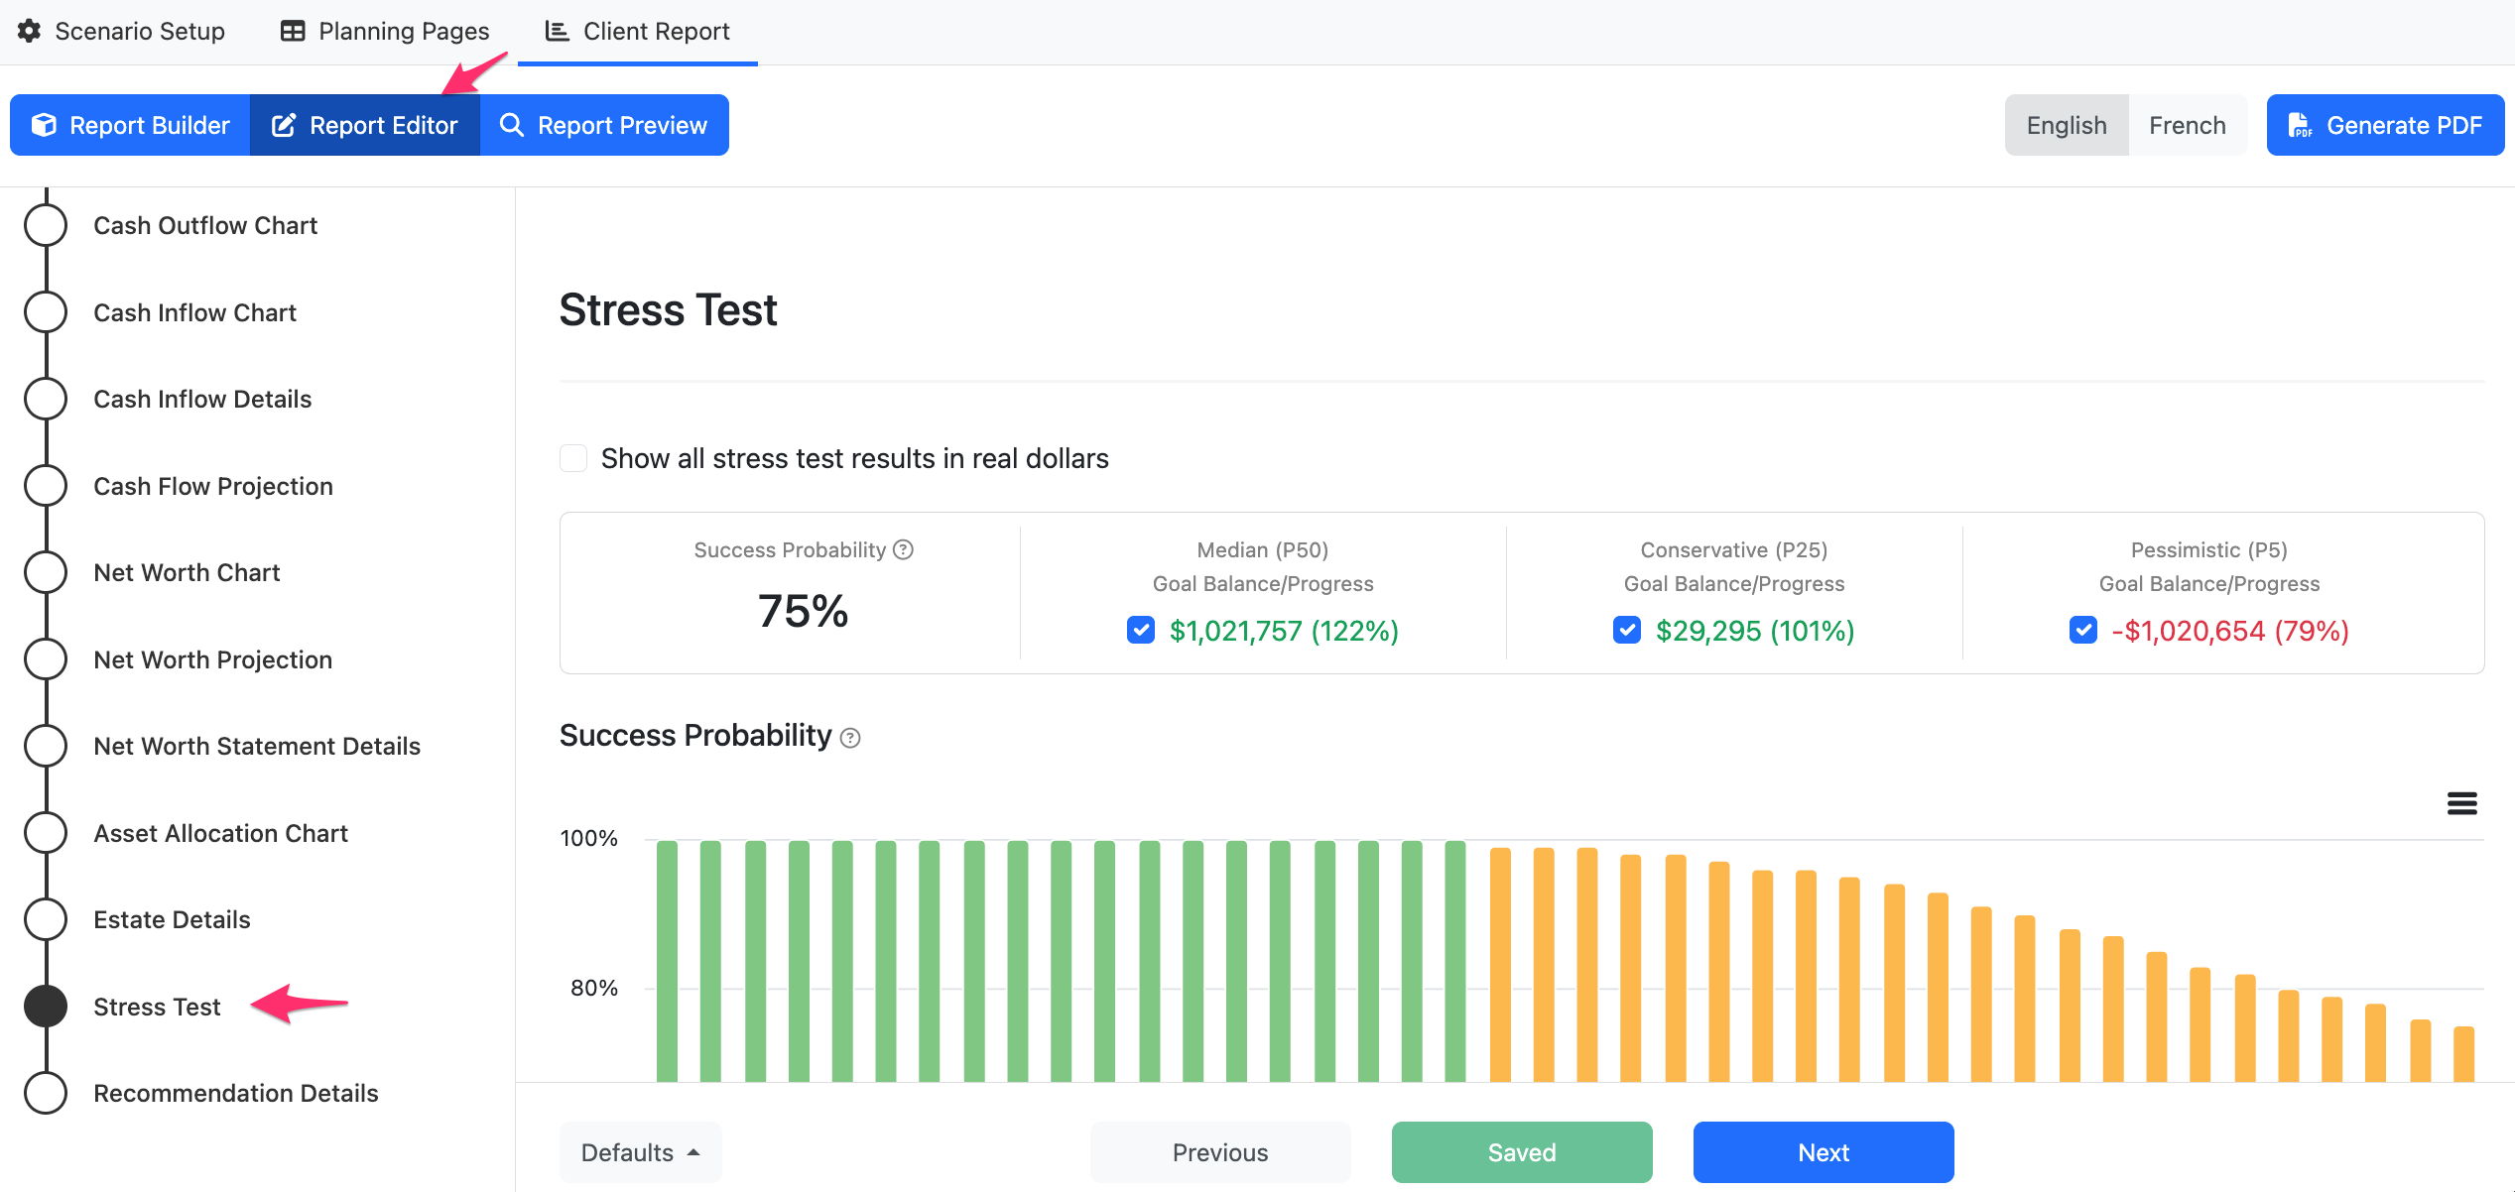Click the first green bar in chart
This screenshot has height=1192, width=2515.
coord(667,961)
